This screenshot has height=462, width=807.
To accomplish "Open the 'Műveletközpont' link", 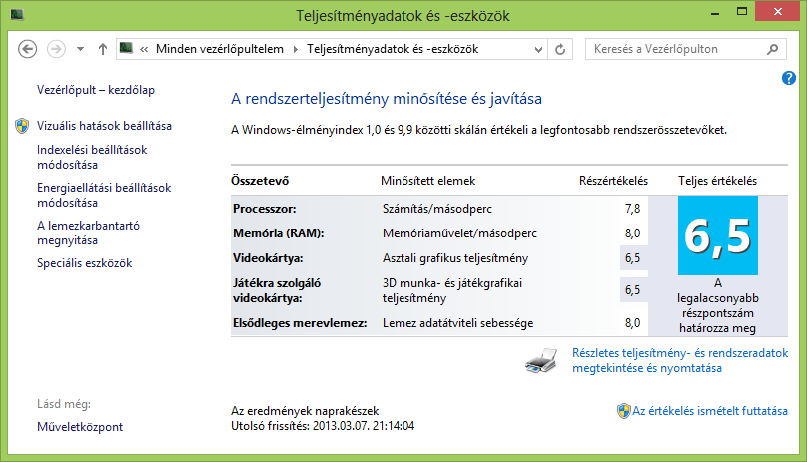I will pos(80,426).
